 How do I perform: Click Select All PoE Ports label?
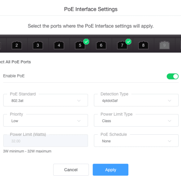[15, 62]
